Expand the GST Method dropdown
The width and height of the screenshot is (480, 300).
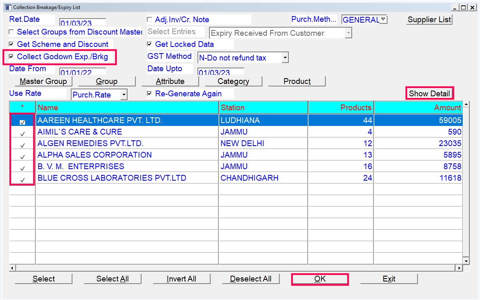pos(285,58)
